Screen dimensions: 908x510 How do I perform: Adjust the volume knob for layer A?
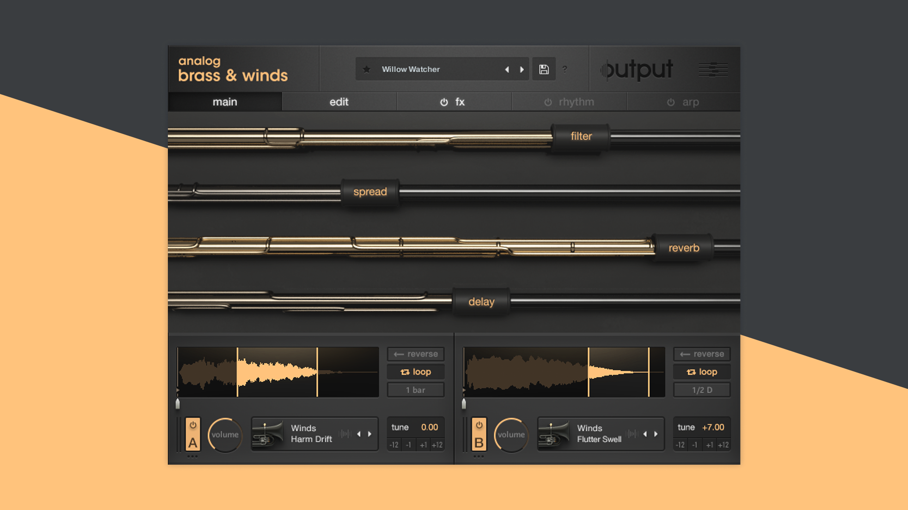pyautogui.click(x=225, y=435)
